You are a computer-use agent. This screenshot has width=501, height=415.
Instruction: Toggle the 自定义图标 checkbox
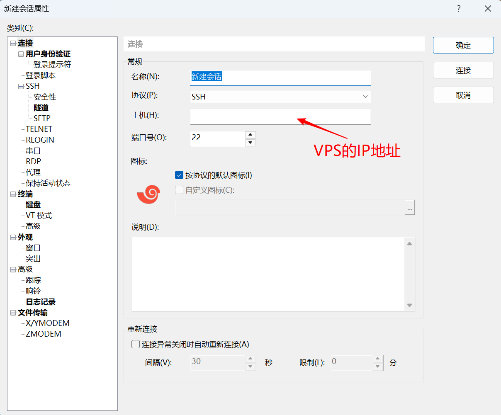(179, 190)
